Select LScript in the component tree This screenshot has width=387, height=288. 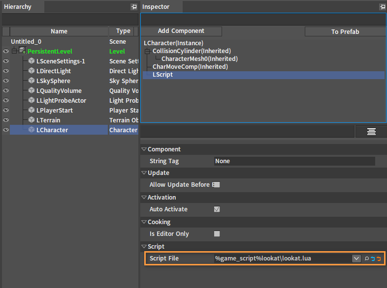point(263,75)
